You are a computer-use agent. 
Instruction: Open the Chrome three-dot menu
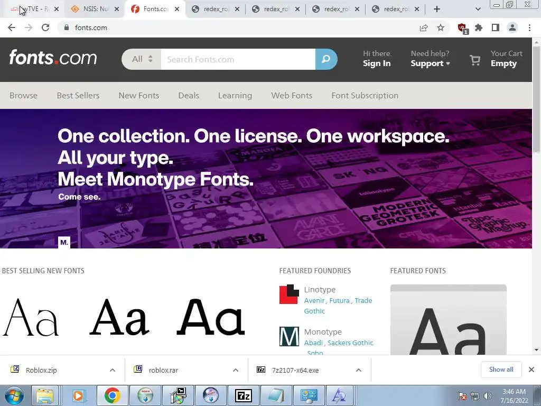point(529,27)
